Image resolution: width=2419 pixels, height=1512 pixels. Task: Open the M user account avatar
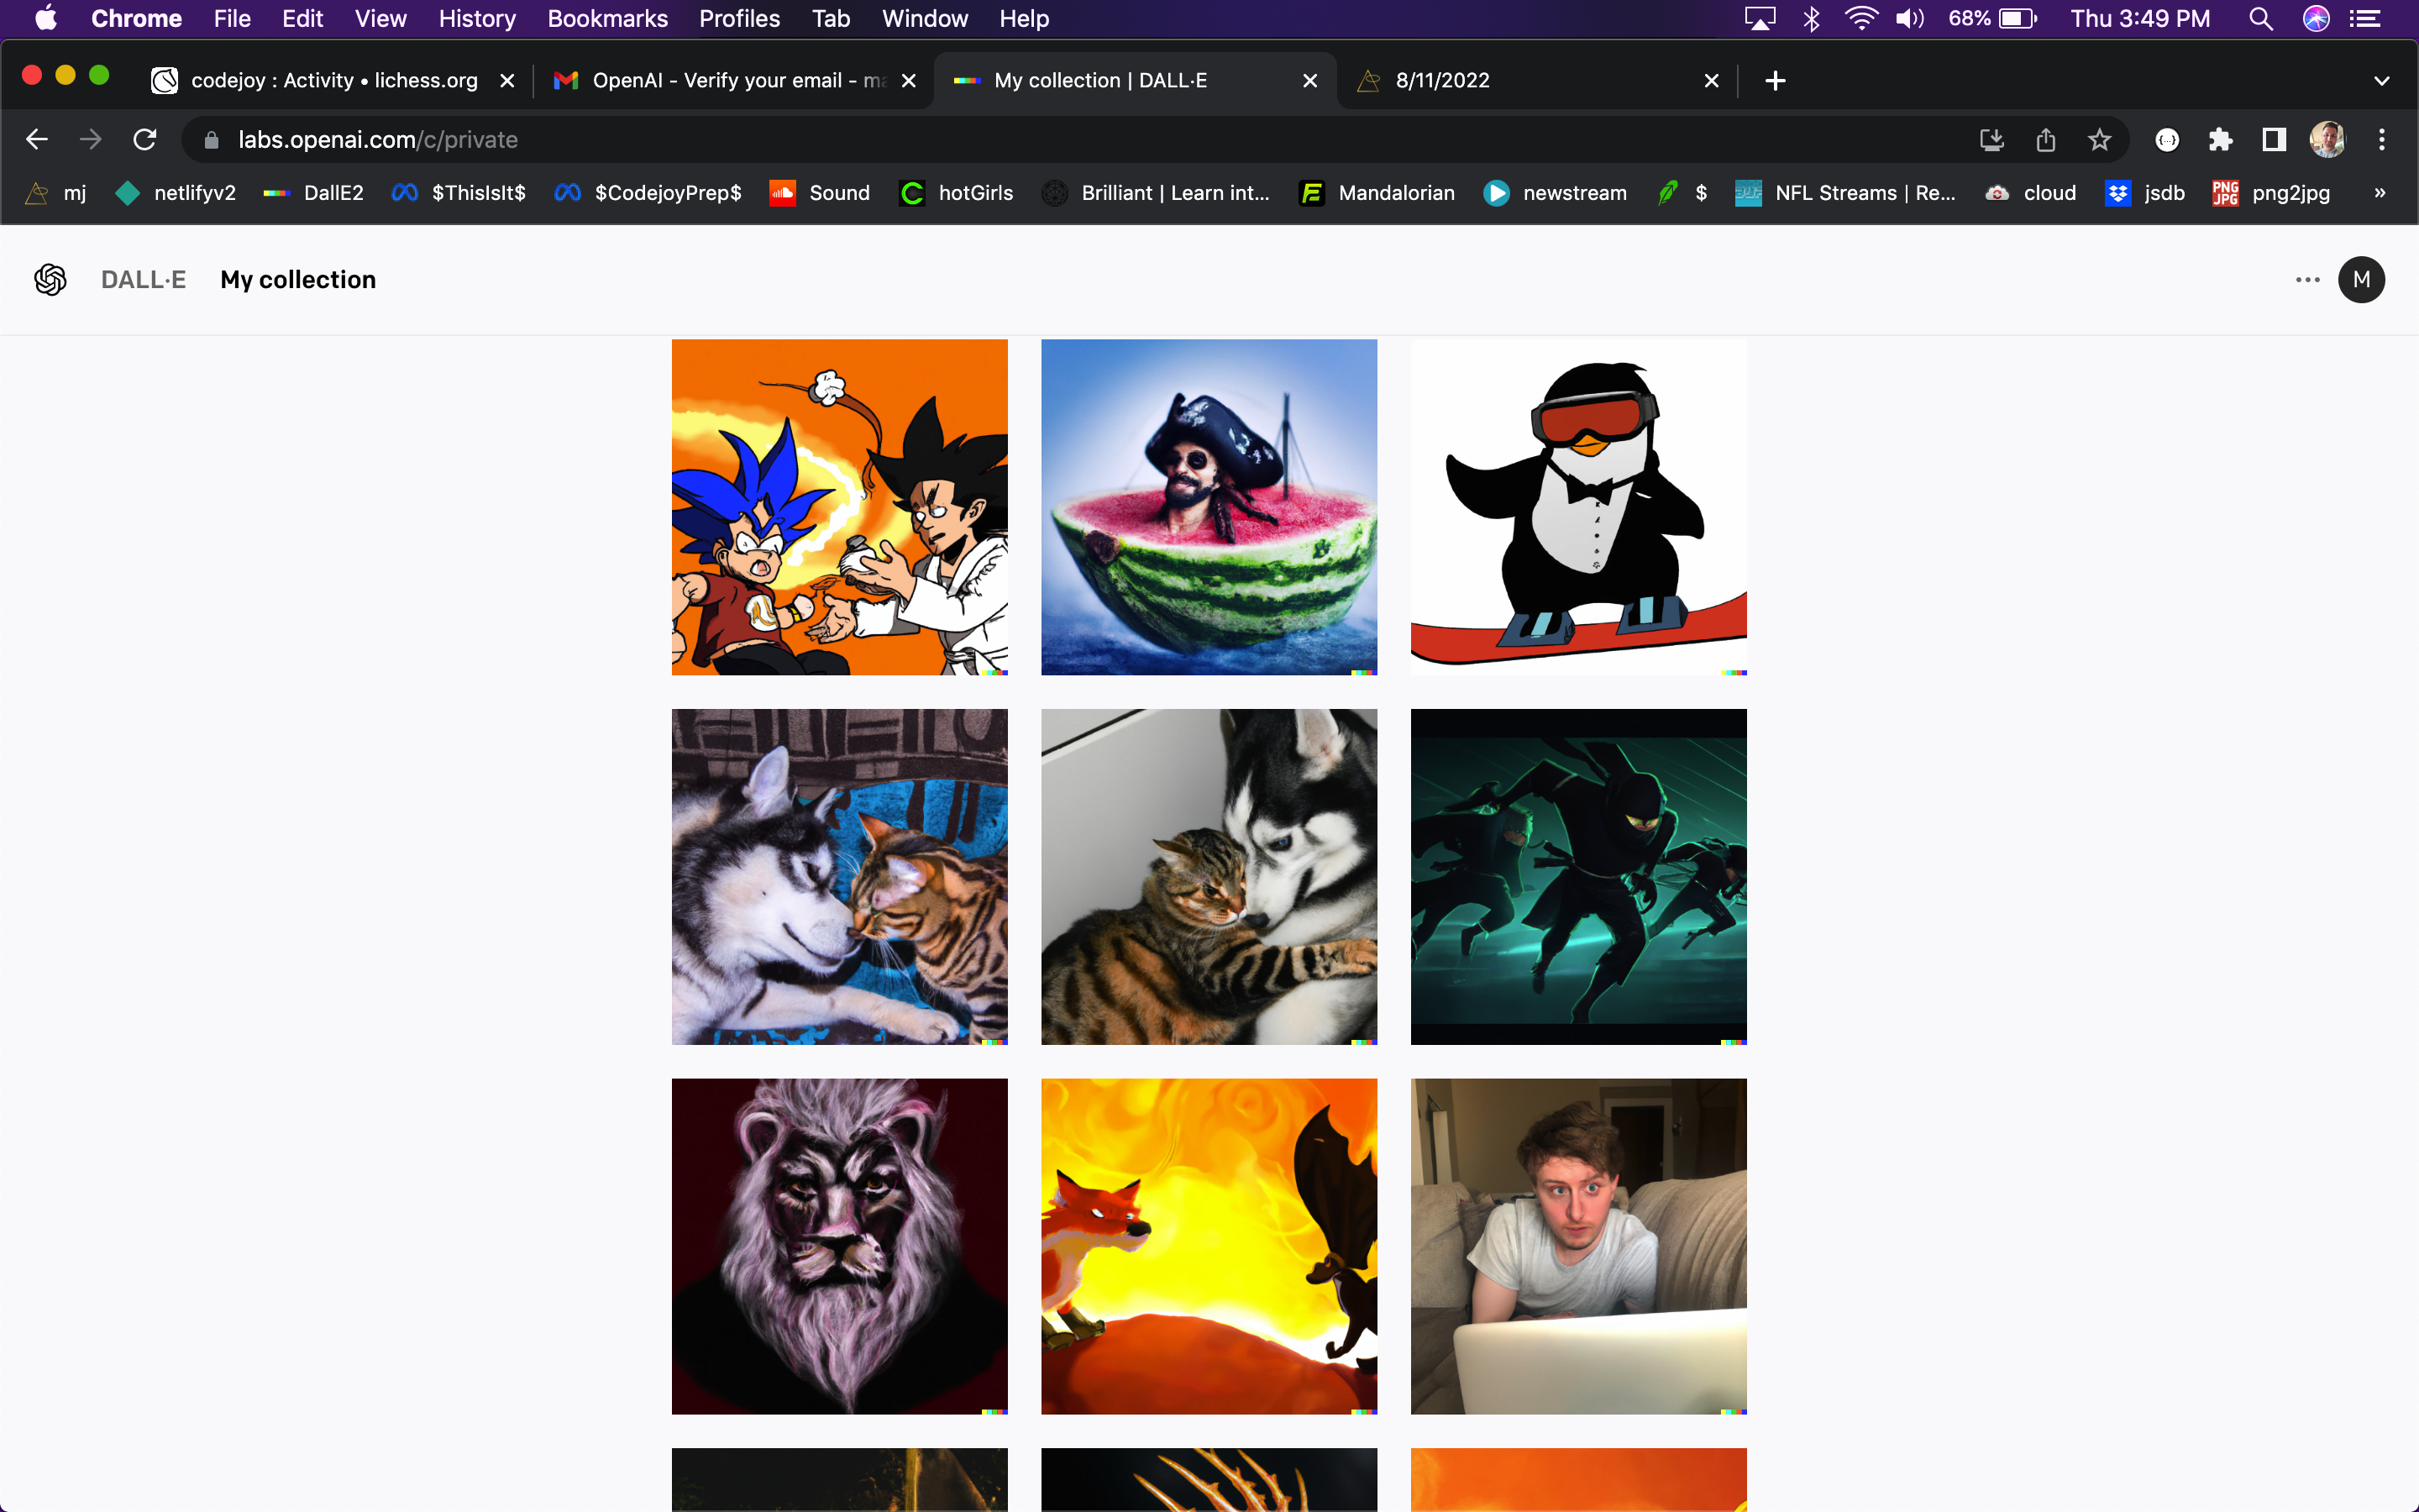tap(2361, 280)
